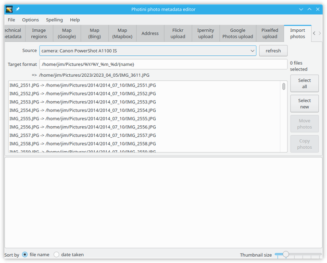This screenshot has height=263, width=327.
Task: Select the IMG_2557.JPG row
Action: coord(145,136)
